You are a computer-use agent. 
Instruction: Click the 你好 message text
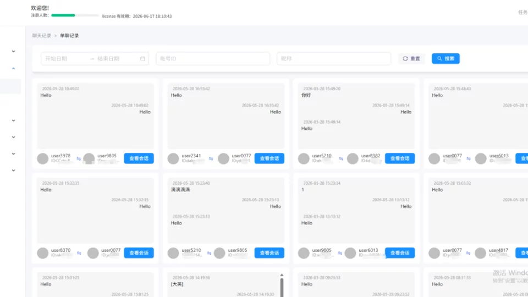[x=306, y=95]
